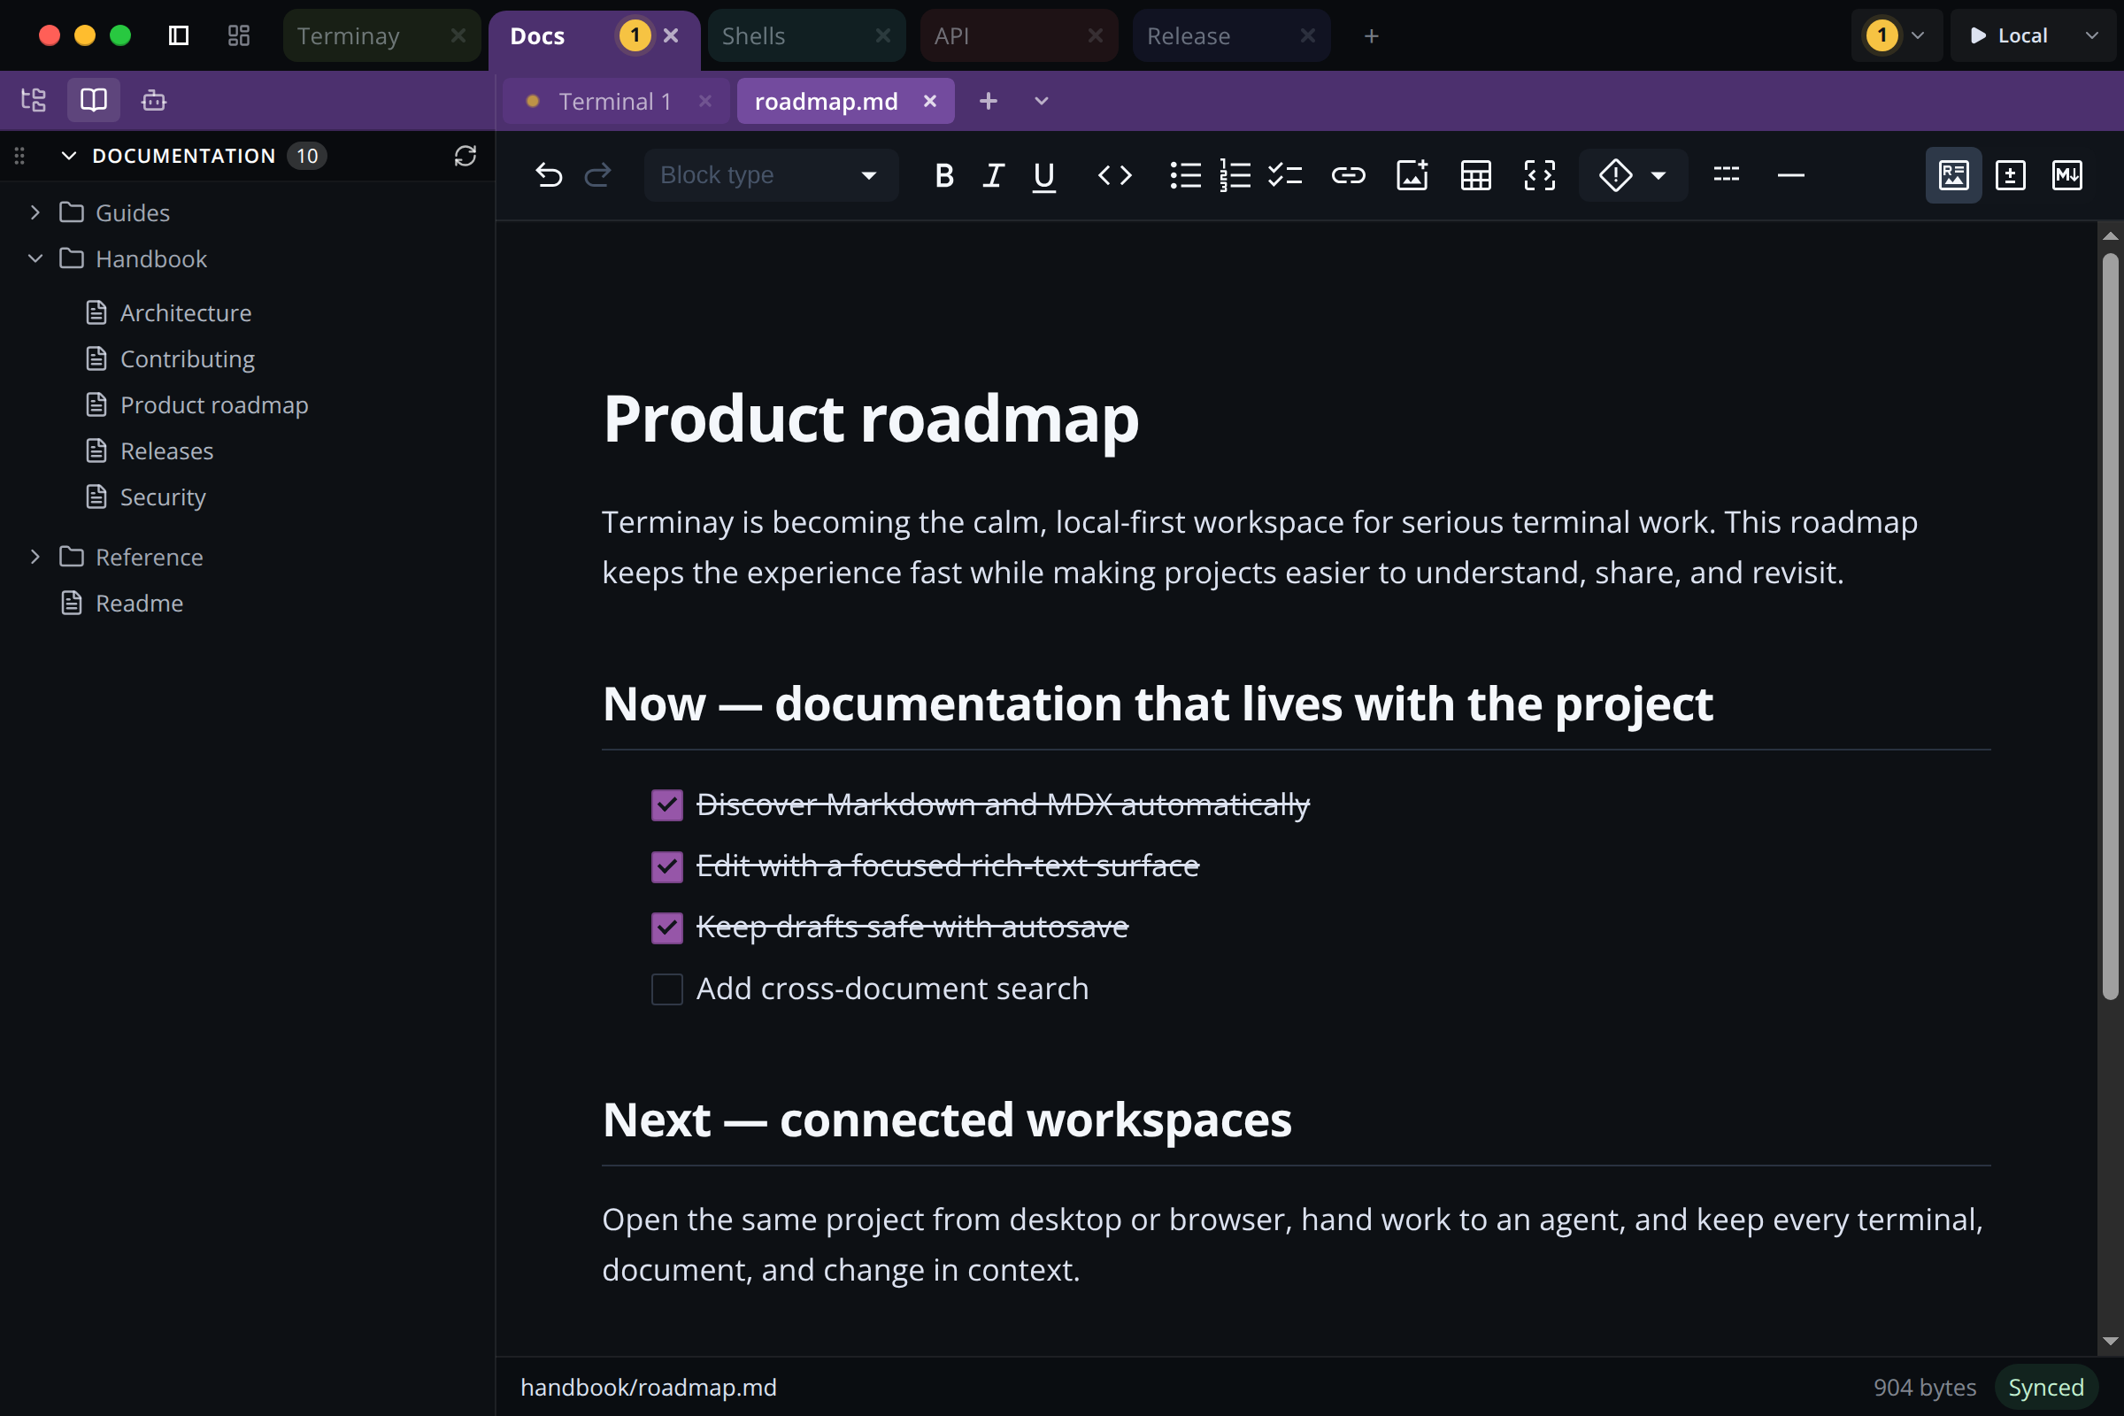Apply italic formatting
This screenshot has height=1416, width=2124.
993,175
